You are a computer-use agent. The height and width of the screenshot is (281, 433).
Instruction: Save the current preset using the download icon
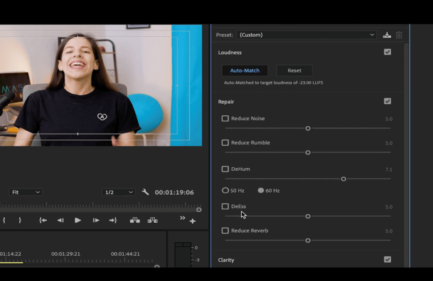point(387,35)
